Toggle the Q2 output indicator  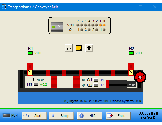pyautogui.click(x=96, y=85)
